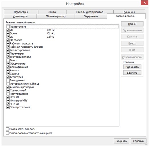This screenshot has width=150, height=147.
Task: Select the Эскиз row in the list
Action: 63,33
